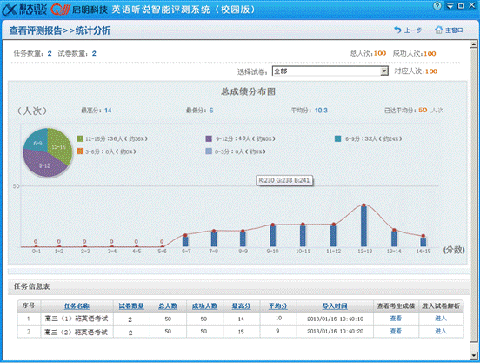Image resolution: width=480 pixels, height=363 pixels.
Task: Click the purple 9-12分 legend swatch
Action: [x=209, y=138]
